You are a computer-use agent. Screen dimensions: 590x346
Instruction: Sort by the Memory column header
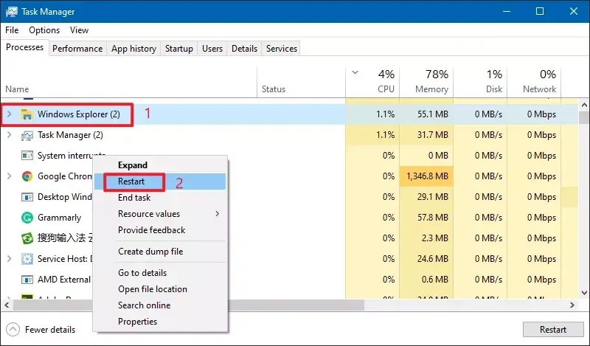point(426,83)
